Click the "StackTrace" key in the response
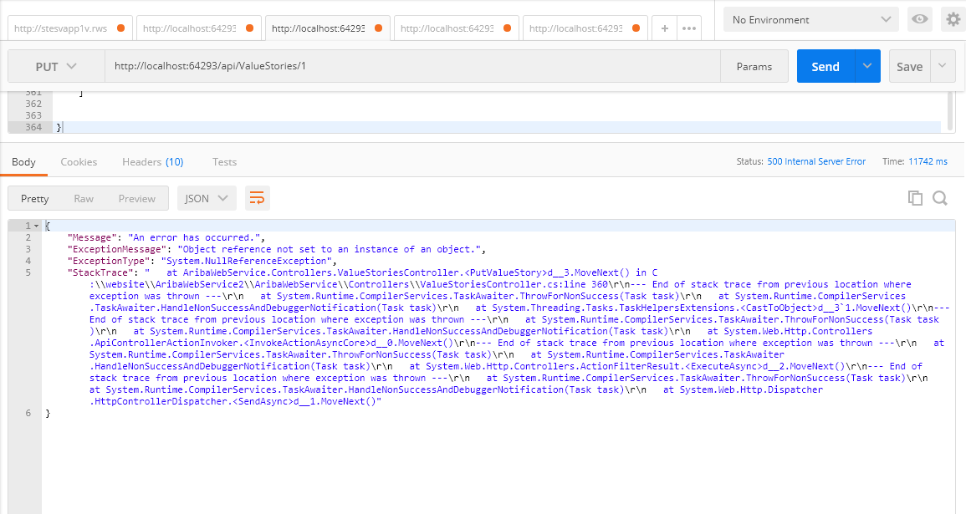The height and width of the screenshot is (514, 966). click(x=100, y=272)
